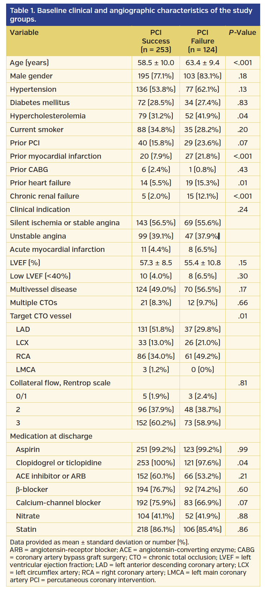Screen dimensions: 267x593
Task: Click the Age (years) row label
Action: coord(30,63)
